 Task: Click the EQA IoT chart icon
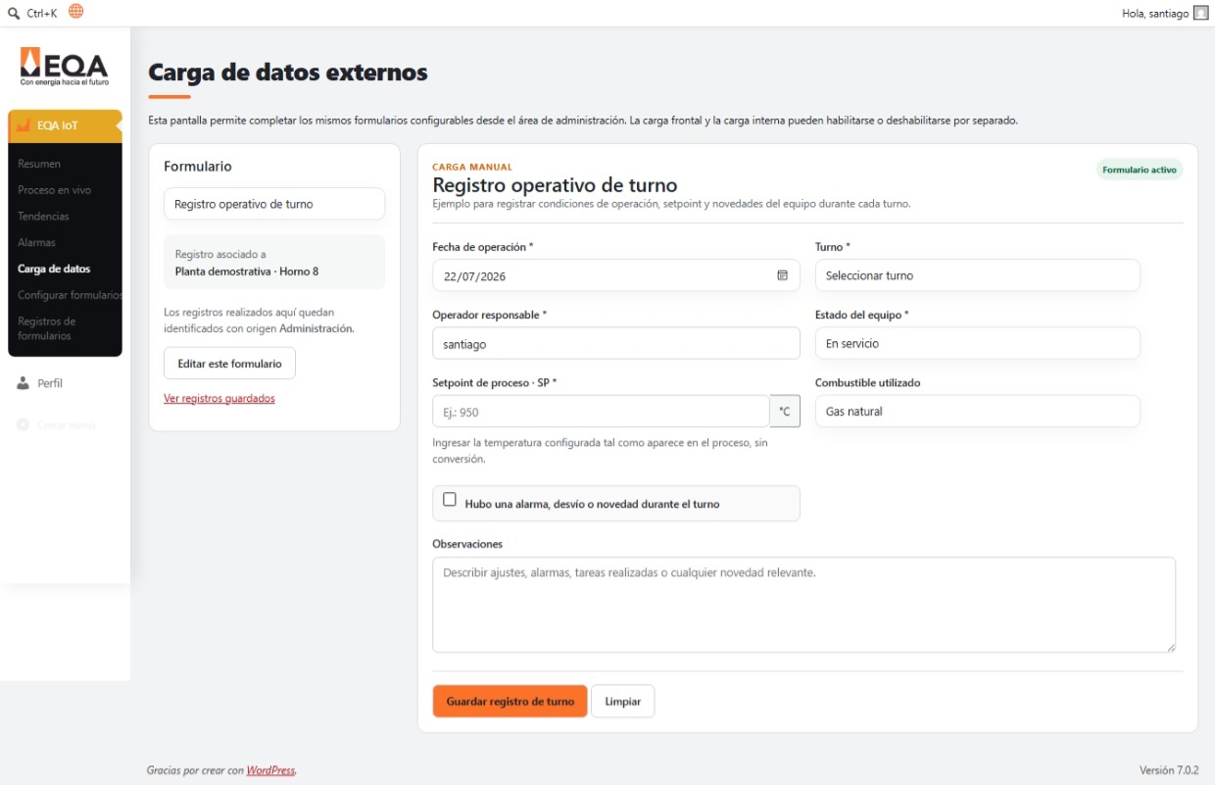(x=25, y=125)
